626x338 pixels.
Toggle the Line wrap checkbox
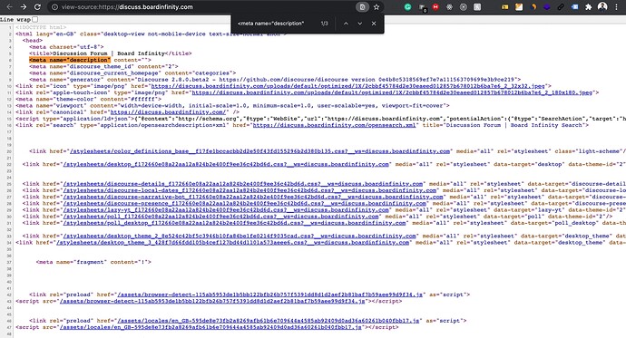tap(35, 19)
